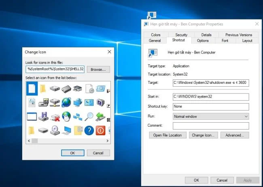Image resolution: width=263 pixels, height=187 pixels.
Task: Select the blue monitor with keyboard icon
Action: (66, 130)
